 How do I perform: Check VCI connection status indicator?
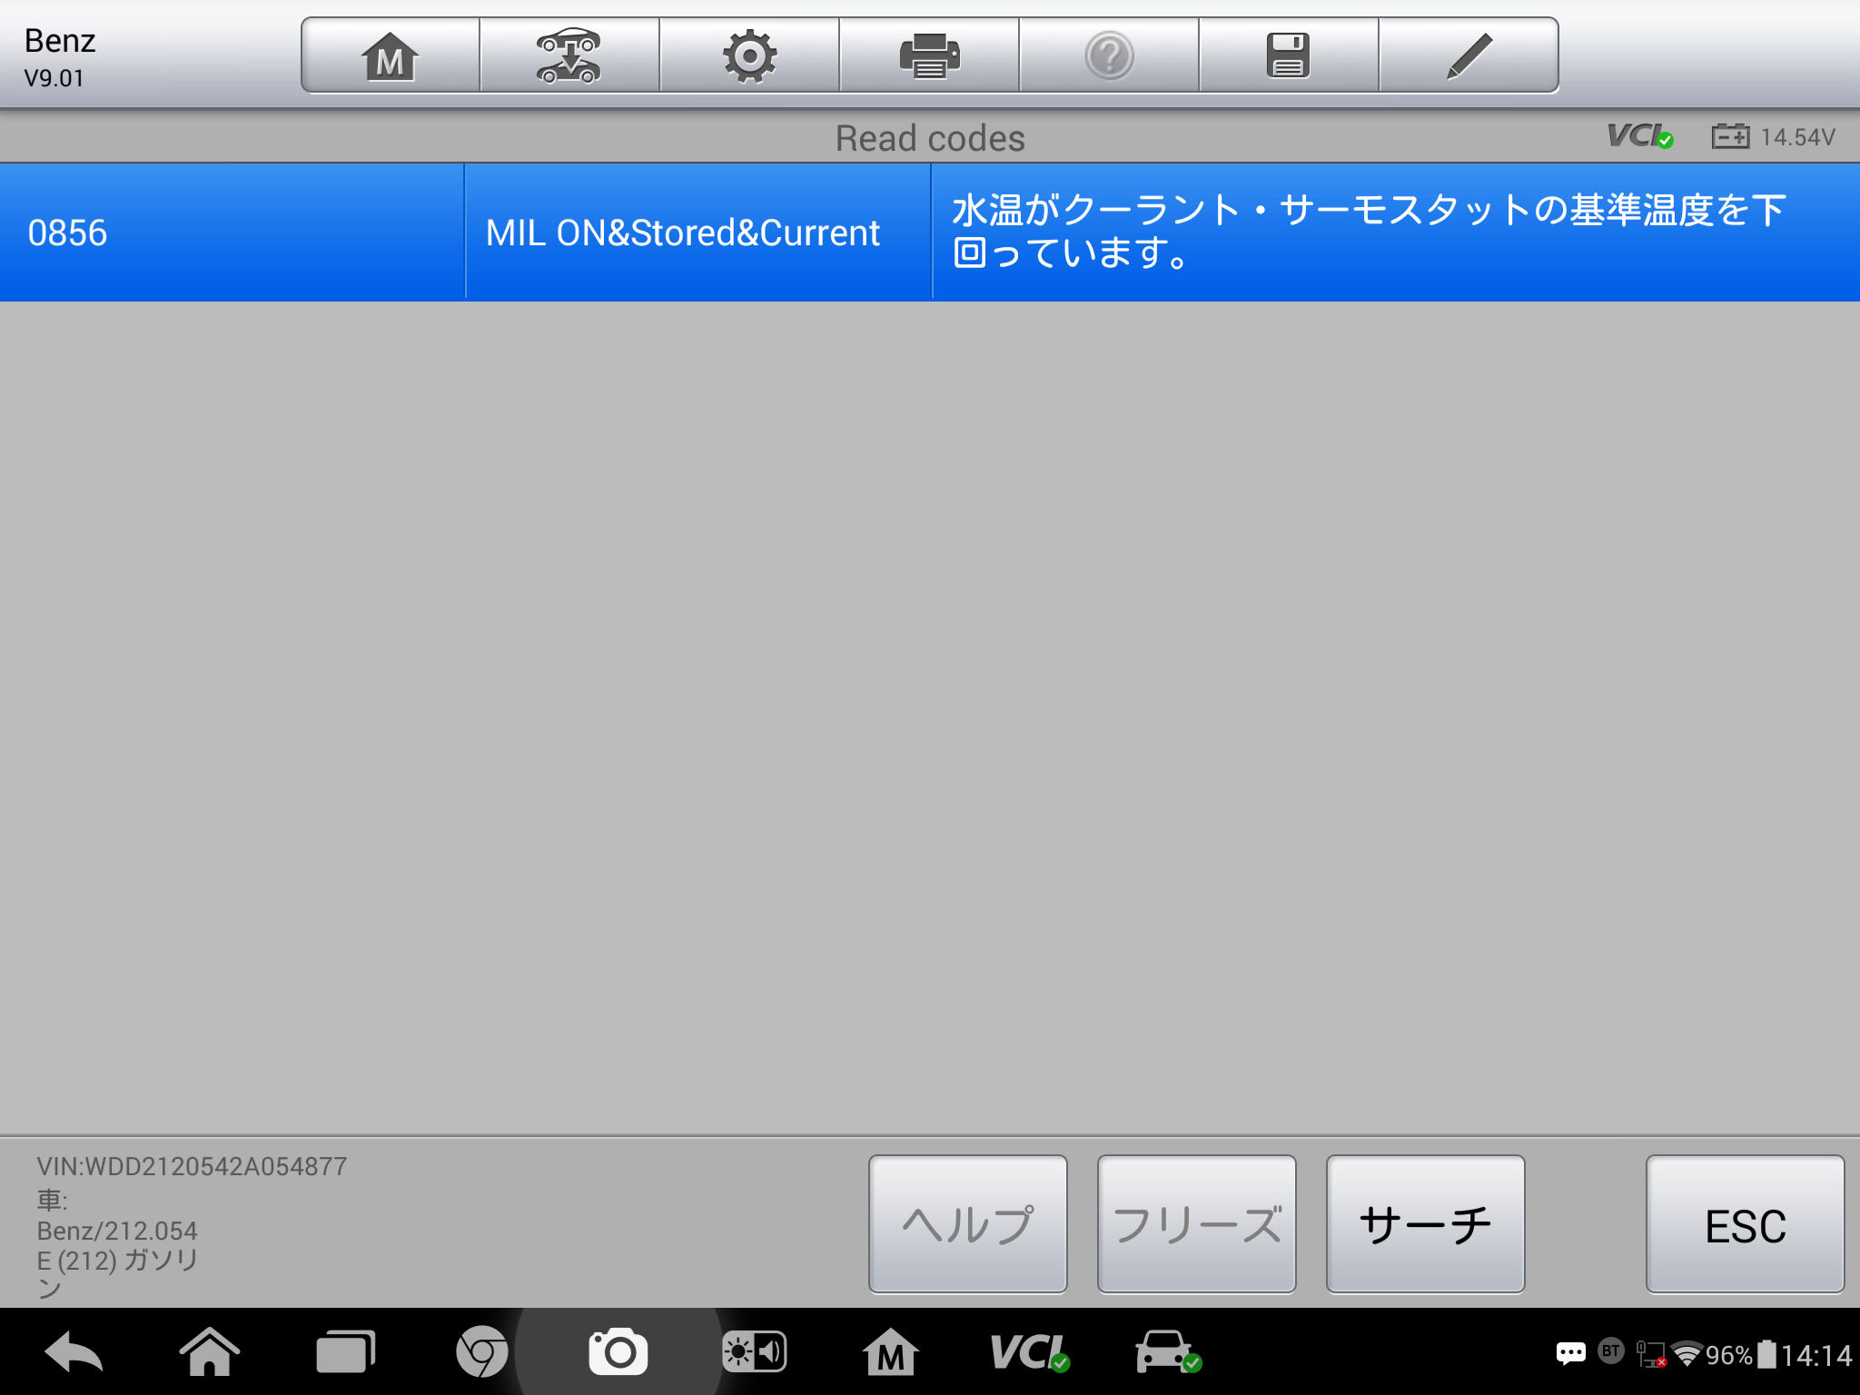(1640, 136)
